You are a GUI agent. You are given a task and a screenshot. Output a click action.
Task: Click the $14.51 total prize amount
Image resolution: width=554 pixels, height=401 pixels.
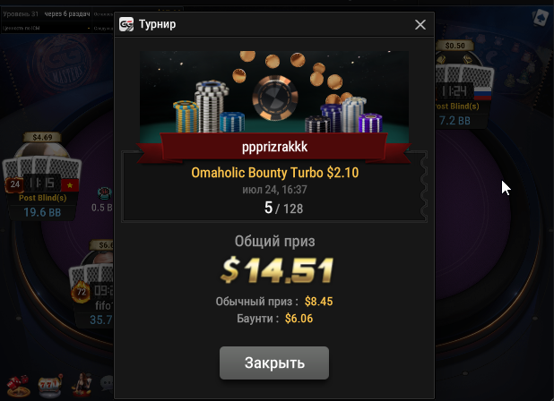(x=277, y=271)
